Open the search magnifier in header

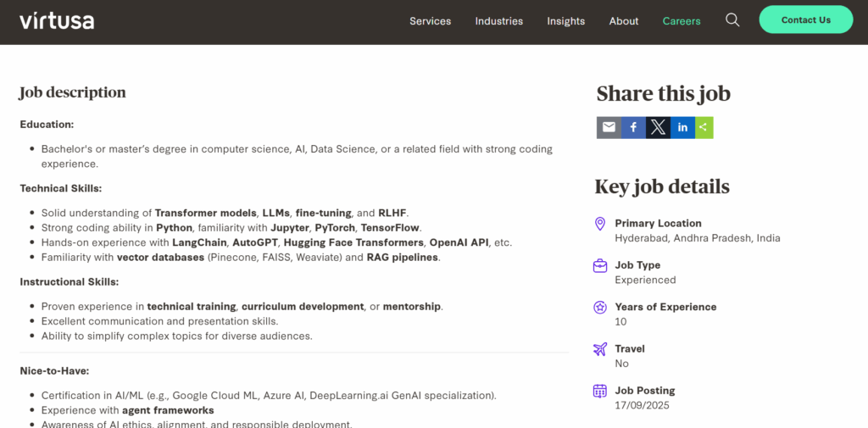tap(732, 20)
